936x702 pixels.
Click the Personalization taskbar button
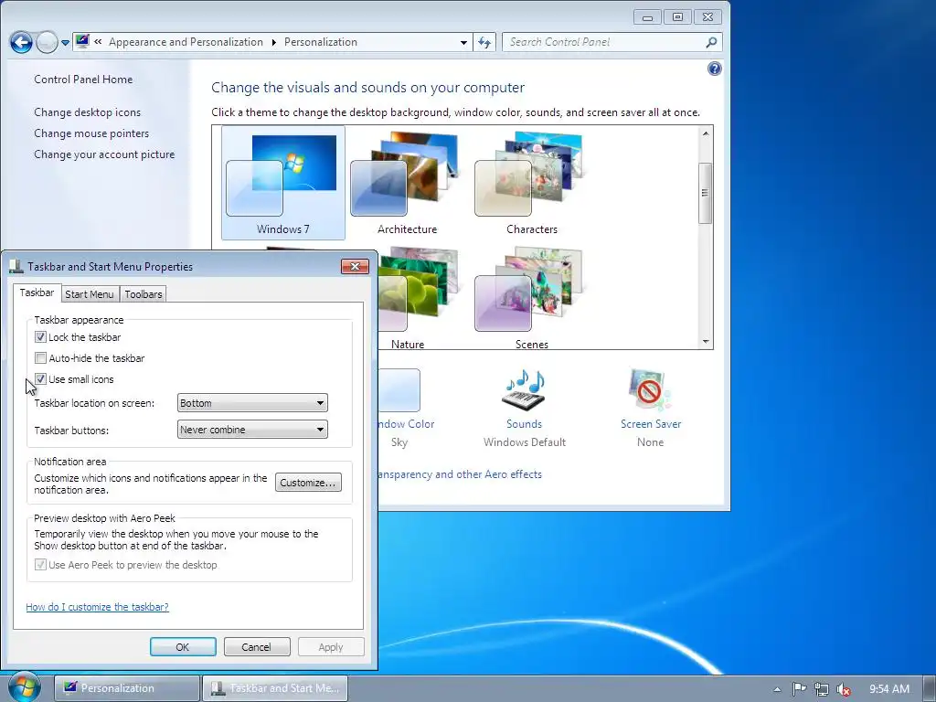pos(127,688)
